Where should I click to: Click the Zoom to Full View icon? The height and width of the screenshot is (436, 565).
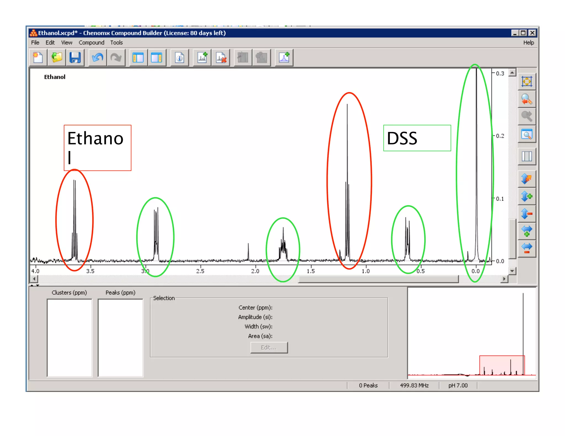coord(527,82)
